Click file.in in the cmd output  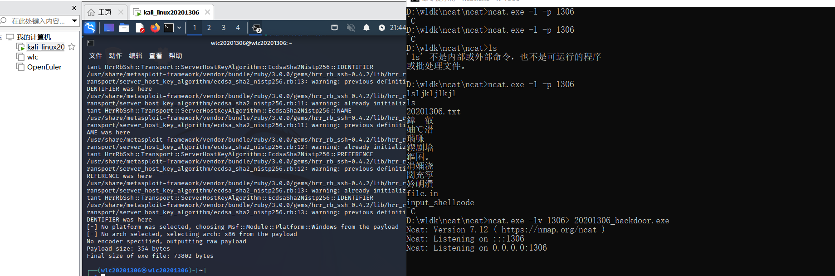[422, 193]
